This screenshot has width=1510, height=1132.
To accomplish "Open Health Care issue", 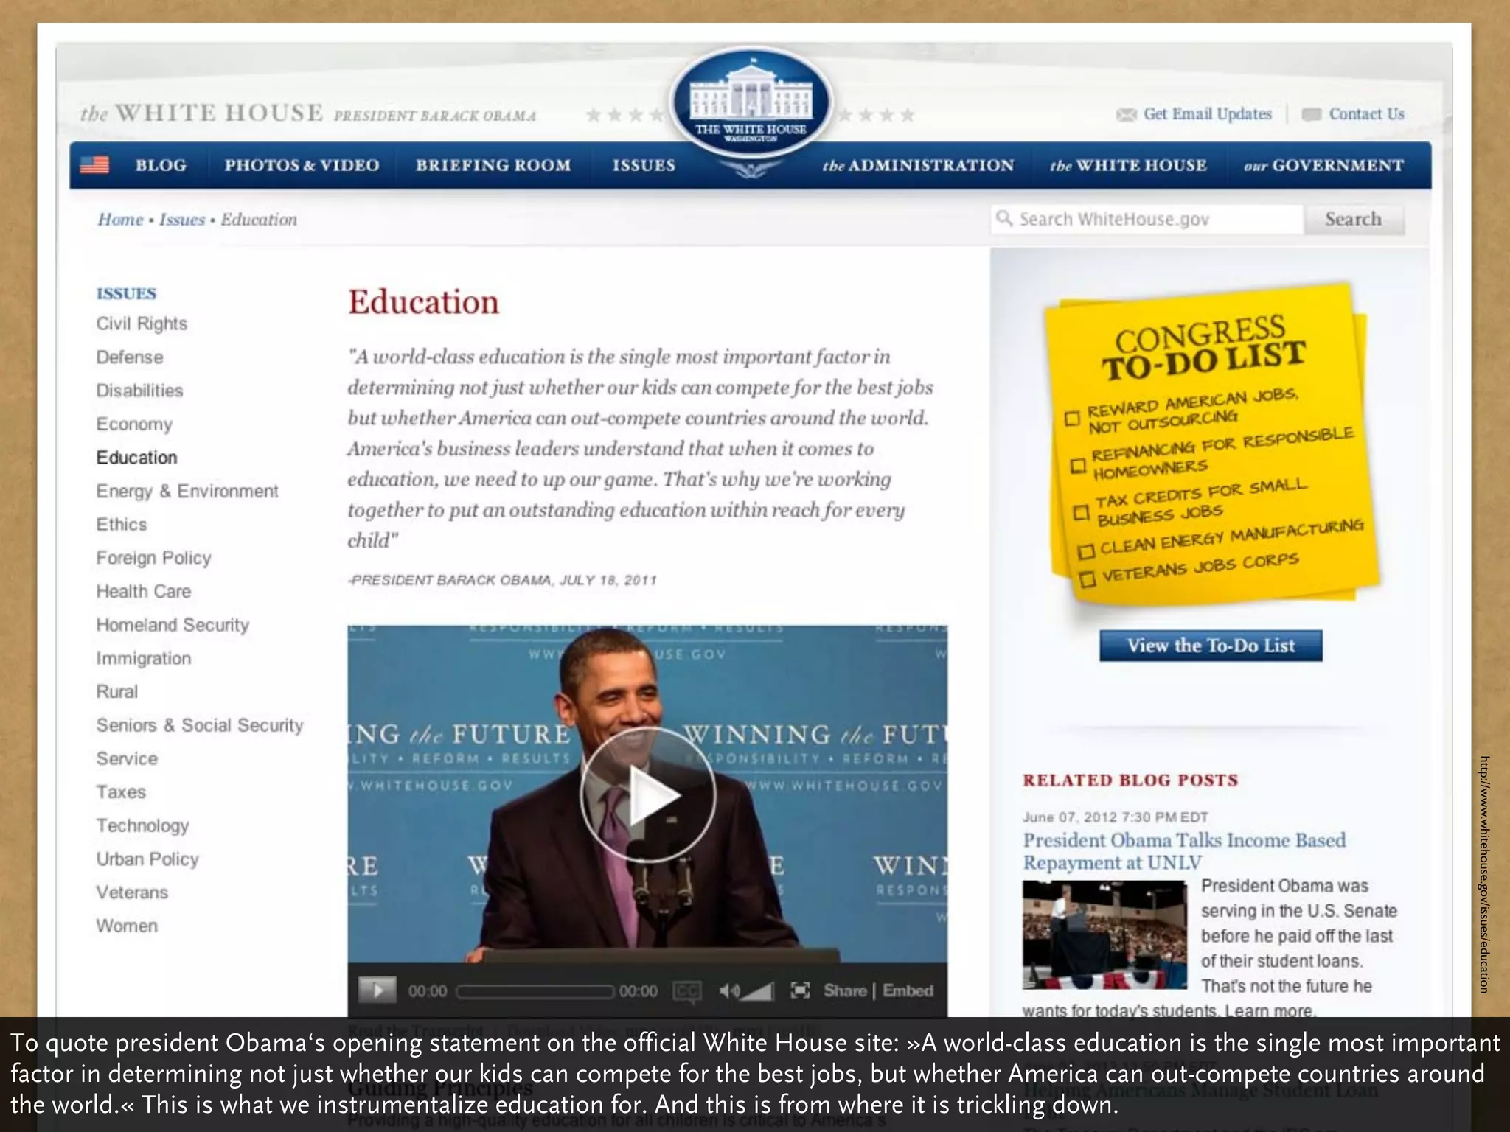I will click(144, 591).
